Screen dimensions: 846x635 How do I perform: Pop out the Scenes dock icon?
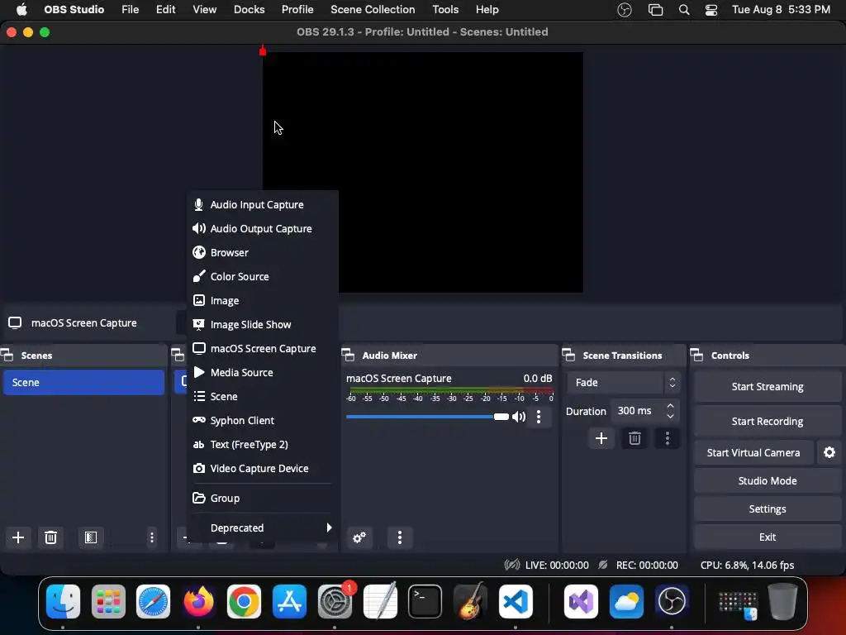click(7, 356)
